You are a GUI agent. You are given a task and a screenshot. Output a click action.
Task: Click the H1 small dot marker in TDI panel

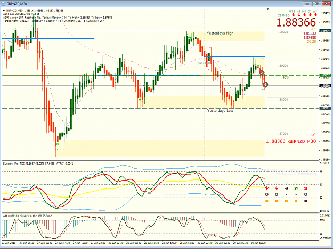tap(286, 195)
